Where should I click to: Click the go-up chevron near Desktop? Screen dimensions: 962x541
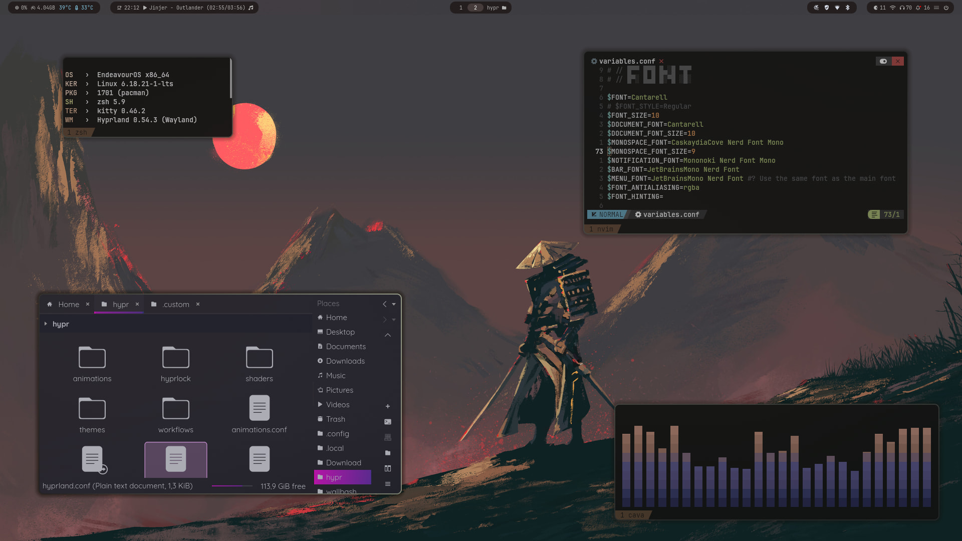pos(387,335)
